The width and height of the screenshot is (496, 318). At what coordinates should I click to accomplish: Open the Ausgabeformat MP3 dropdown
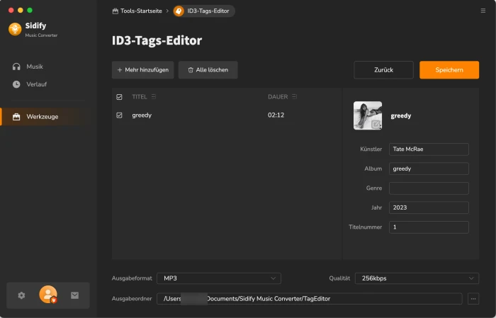point(219,278)
